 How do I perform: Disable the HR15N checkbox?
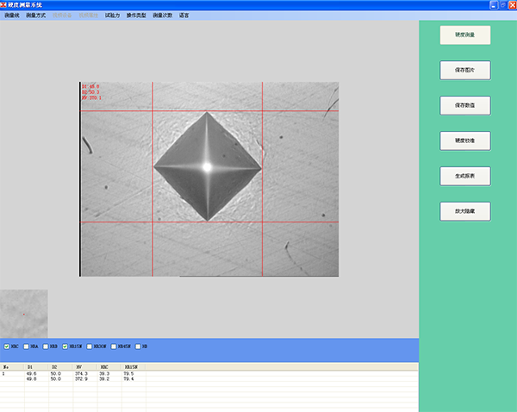(66, 346)
